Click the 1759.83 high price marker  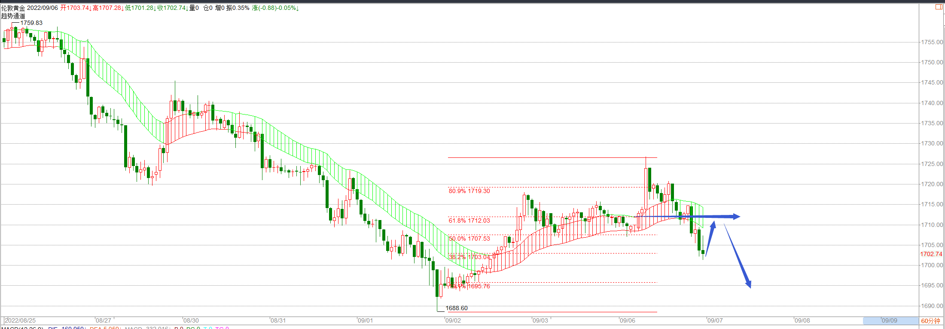pyautogui.click(x=31, y=23)
